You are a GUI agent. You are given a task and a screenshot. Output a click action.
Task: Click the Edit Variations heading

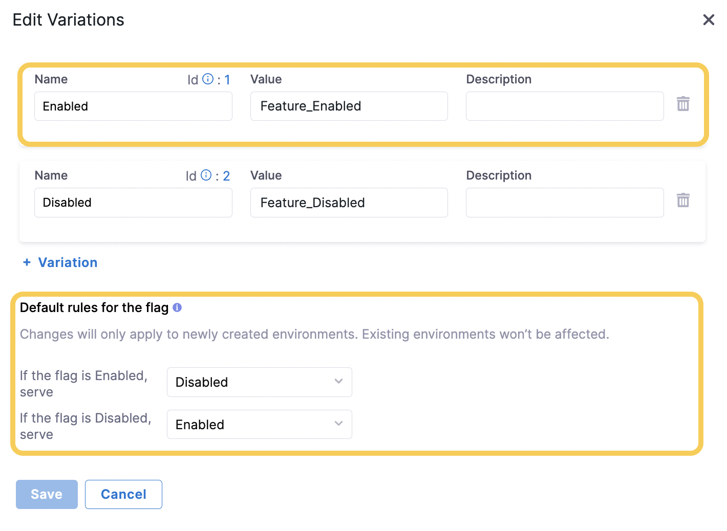click(69, 20)
